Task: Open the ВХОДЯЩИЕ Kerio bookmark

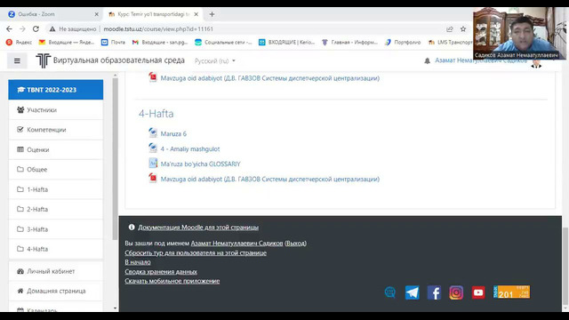Action: pos(286,43)
